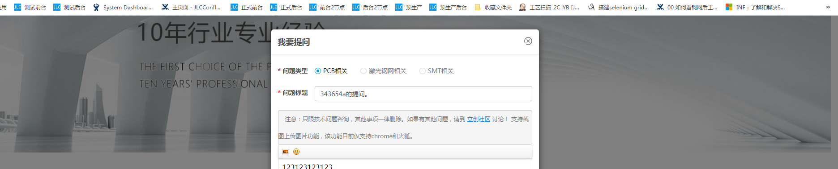The image size is (838, 169).
Task: Show more bookmarks via overflow chevron
Action: (828, 7)
